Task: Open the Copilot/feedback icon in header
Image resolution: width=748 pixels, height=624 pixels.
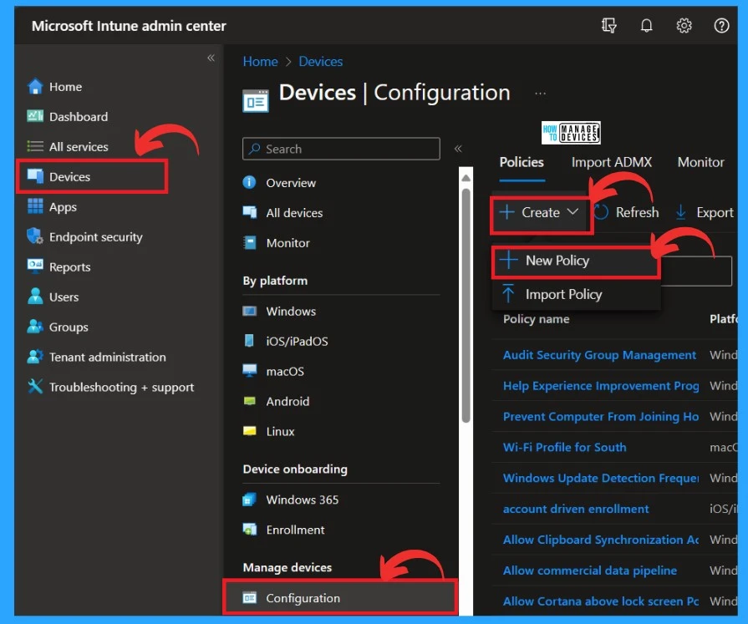Action: [608, 25]
